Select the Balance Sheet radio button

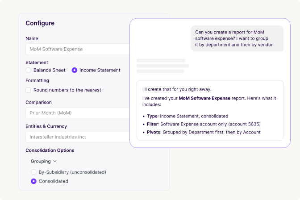tap(28, 70)
